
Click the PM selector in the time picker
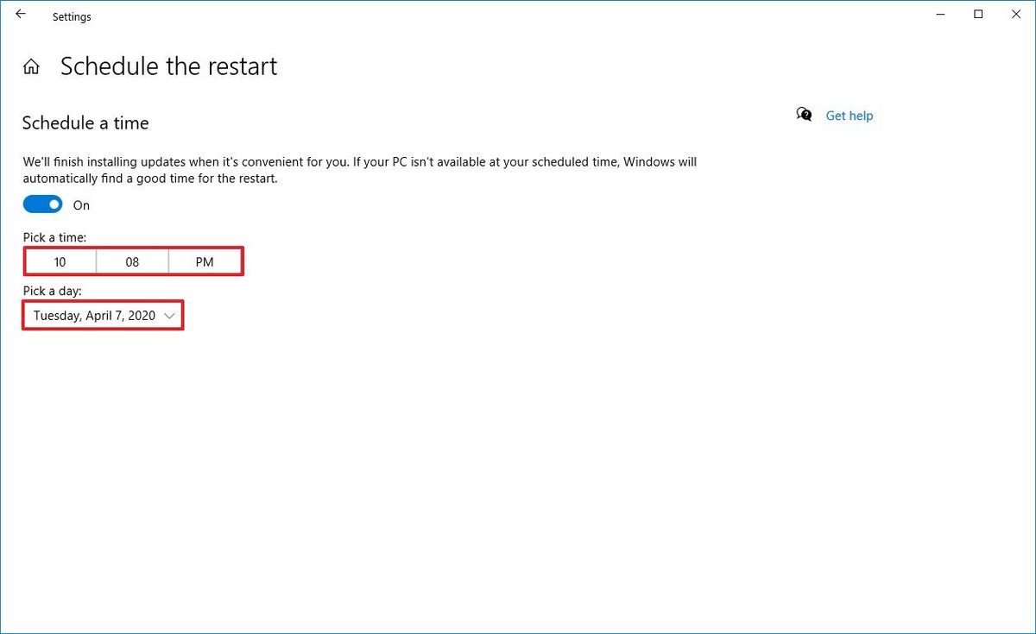[x=205, y=261]
